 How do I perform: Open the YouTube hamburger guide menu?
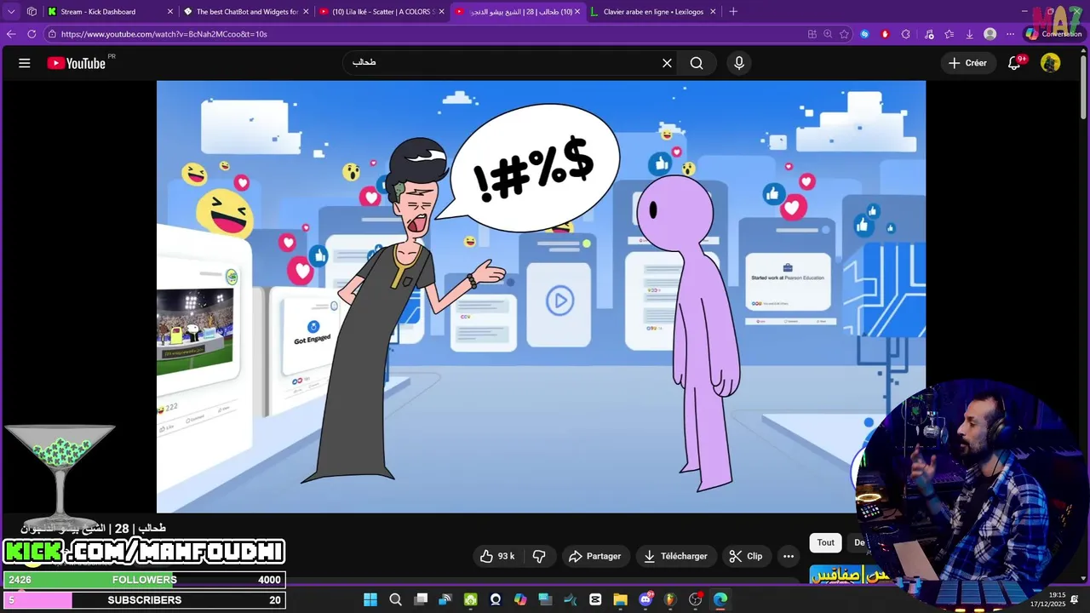25,63
